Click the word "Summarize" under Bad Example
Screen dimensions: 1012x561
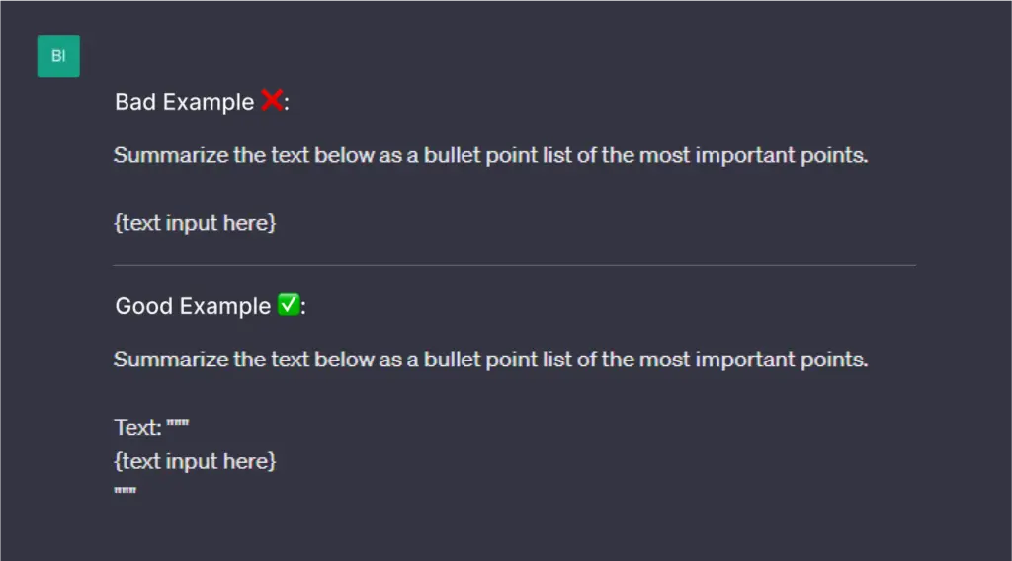coord(170,155)
